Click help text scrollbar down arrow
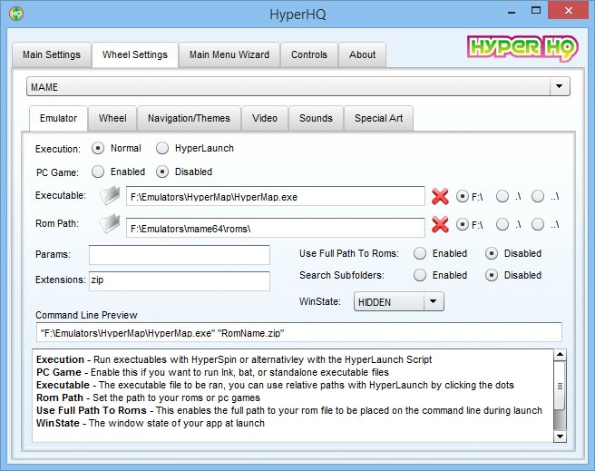This screenshot has width=595, height=471. coord(560,437)
